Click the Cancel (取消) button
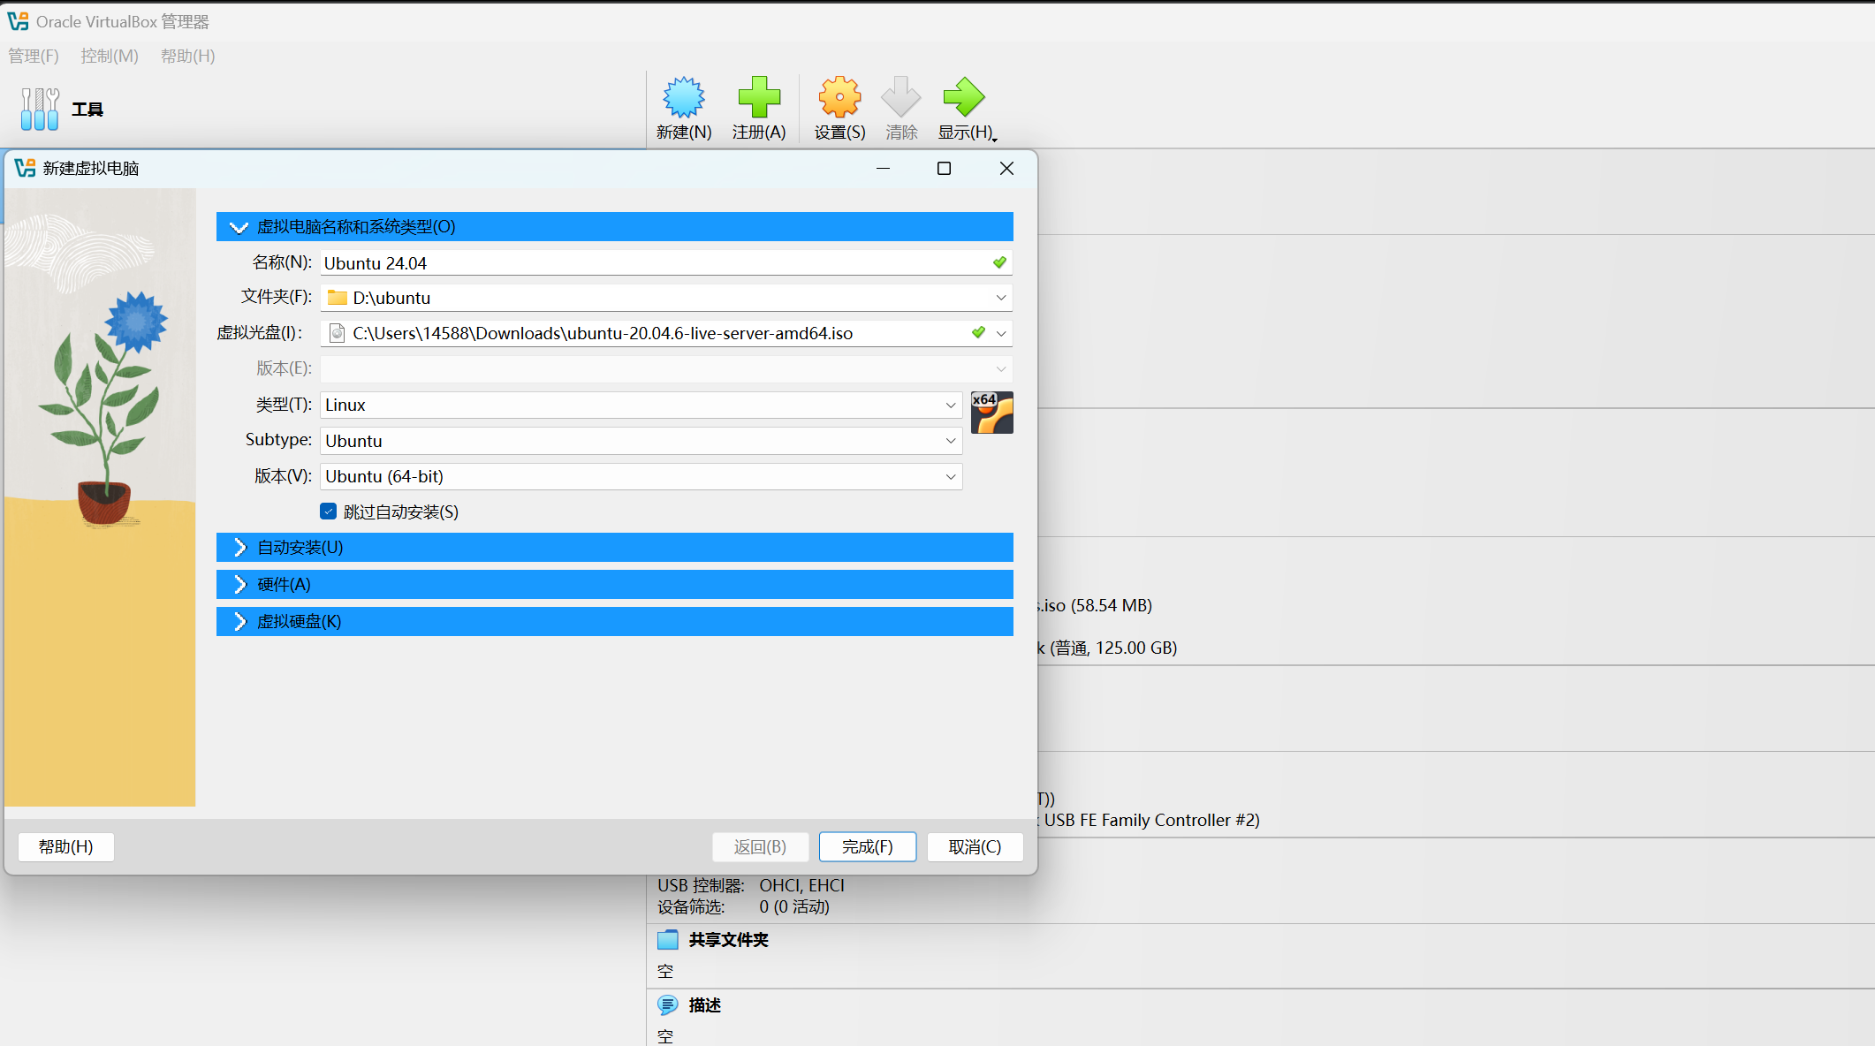The height and width of the screenshot is (1046, 1875). (x=975, y=846)
